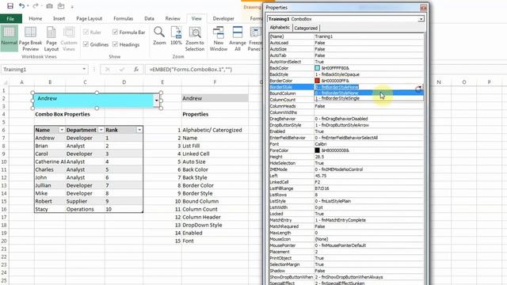Click the formula bar cancel X icon
This screenshot has width=507, height=285.
(x=108, y=69)
